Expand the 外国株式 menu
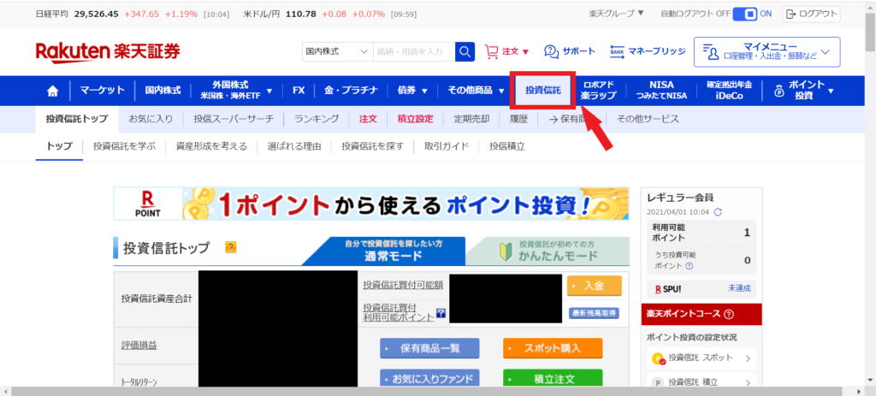Viewport: 876px width, 396px height. (236, 91)
